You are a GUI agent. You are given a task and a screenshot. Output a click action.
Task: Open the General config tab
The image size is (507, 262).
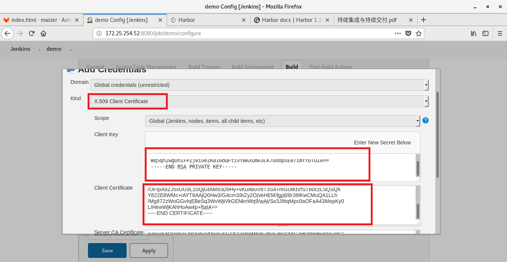pyautogui.click(x=95, y=67)
